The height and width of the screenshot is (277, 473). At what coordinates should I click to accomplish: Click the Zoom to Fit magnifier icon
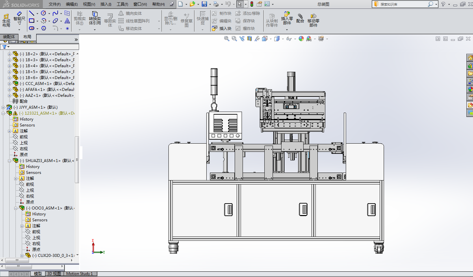coord(226,39)
